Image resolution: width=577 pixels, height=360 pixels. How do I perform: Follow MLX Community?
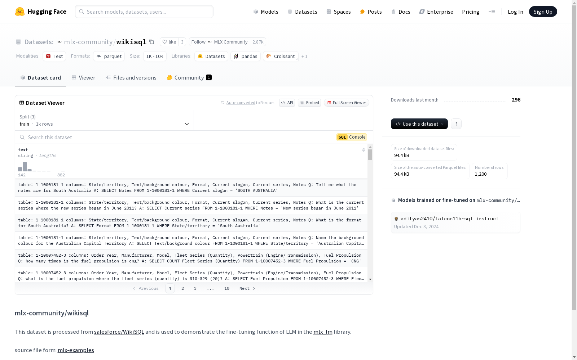220,42
